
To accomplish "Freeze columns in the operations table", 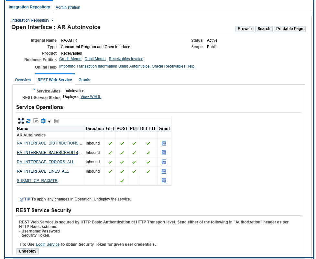I will [x=57, y=121].
